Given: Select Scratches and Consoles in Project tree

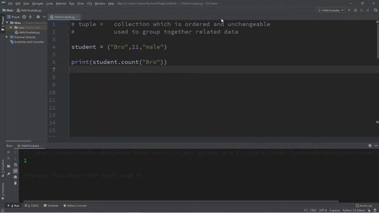Looking at the screenshot, I should (27, 42).
